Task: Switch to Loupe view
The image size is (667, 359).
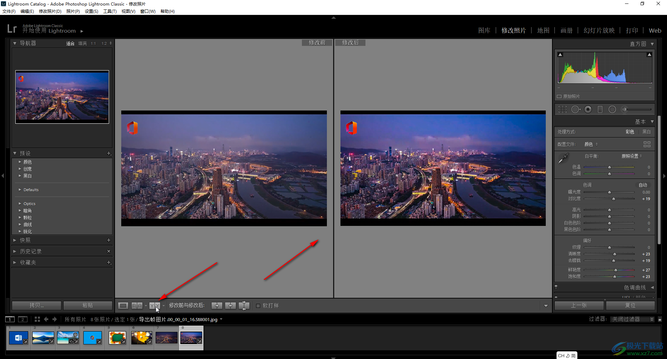Action: 123,305
